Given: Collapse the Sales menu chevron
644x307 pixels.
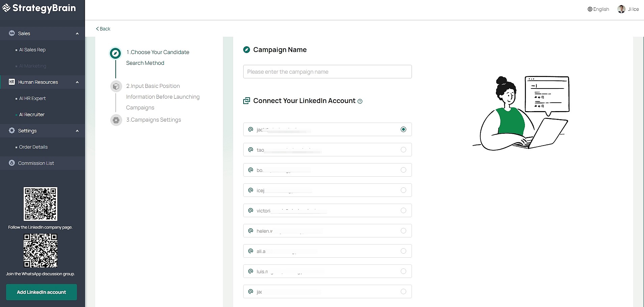Looking at the screenshot, I should click(77, 33).
